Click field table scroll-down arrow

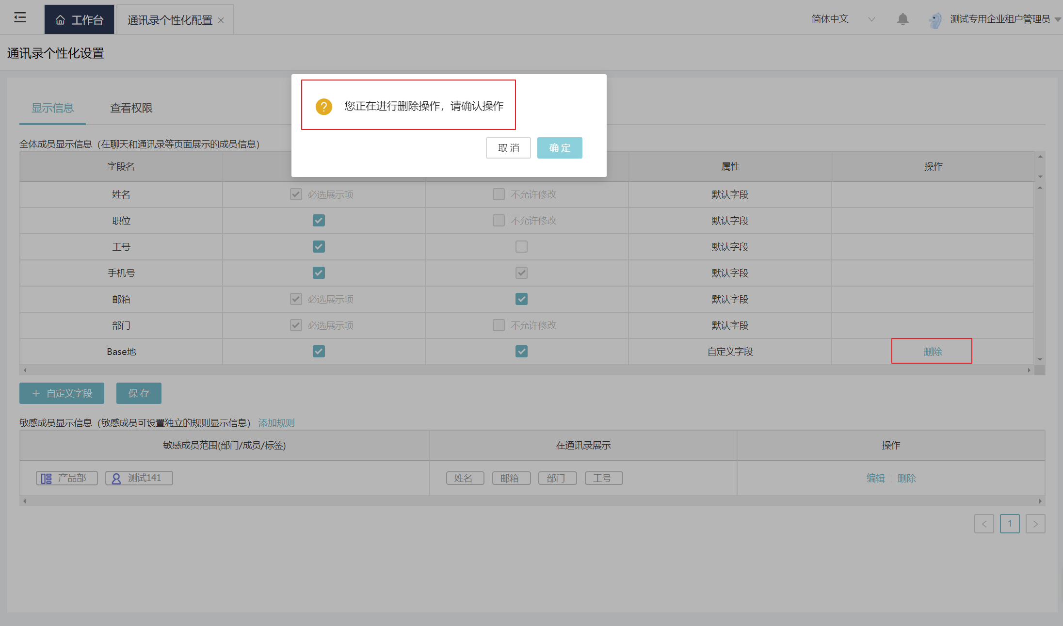point(1040,360)
